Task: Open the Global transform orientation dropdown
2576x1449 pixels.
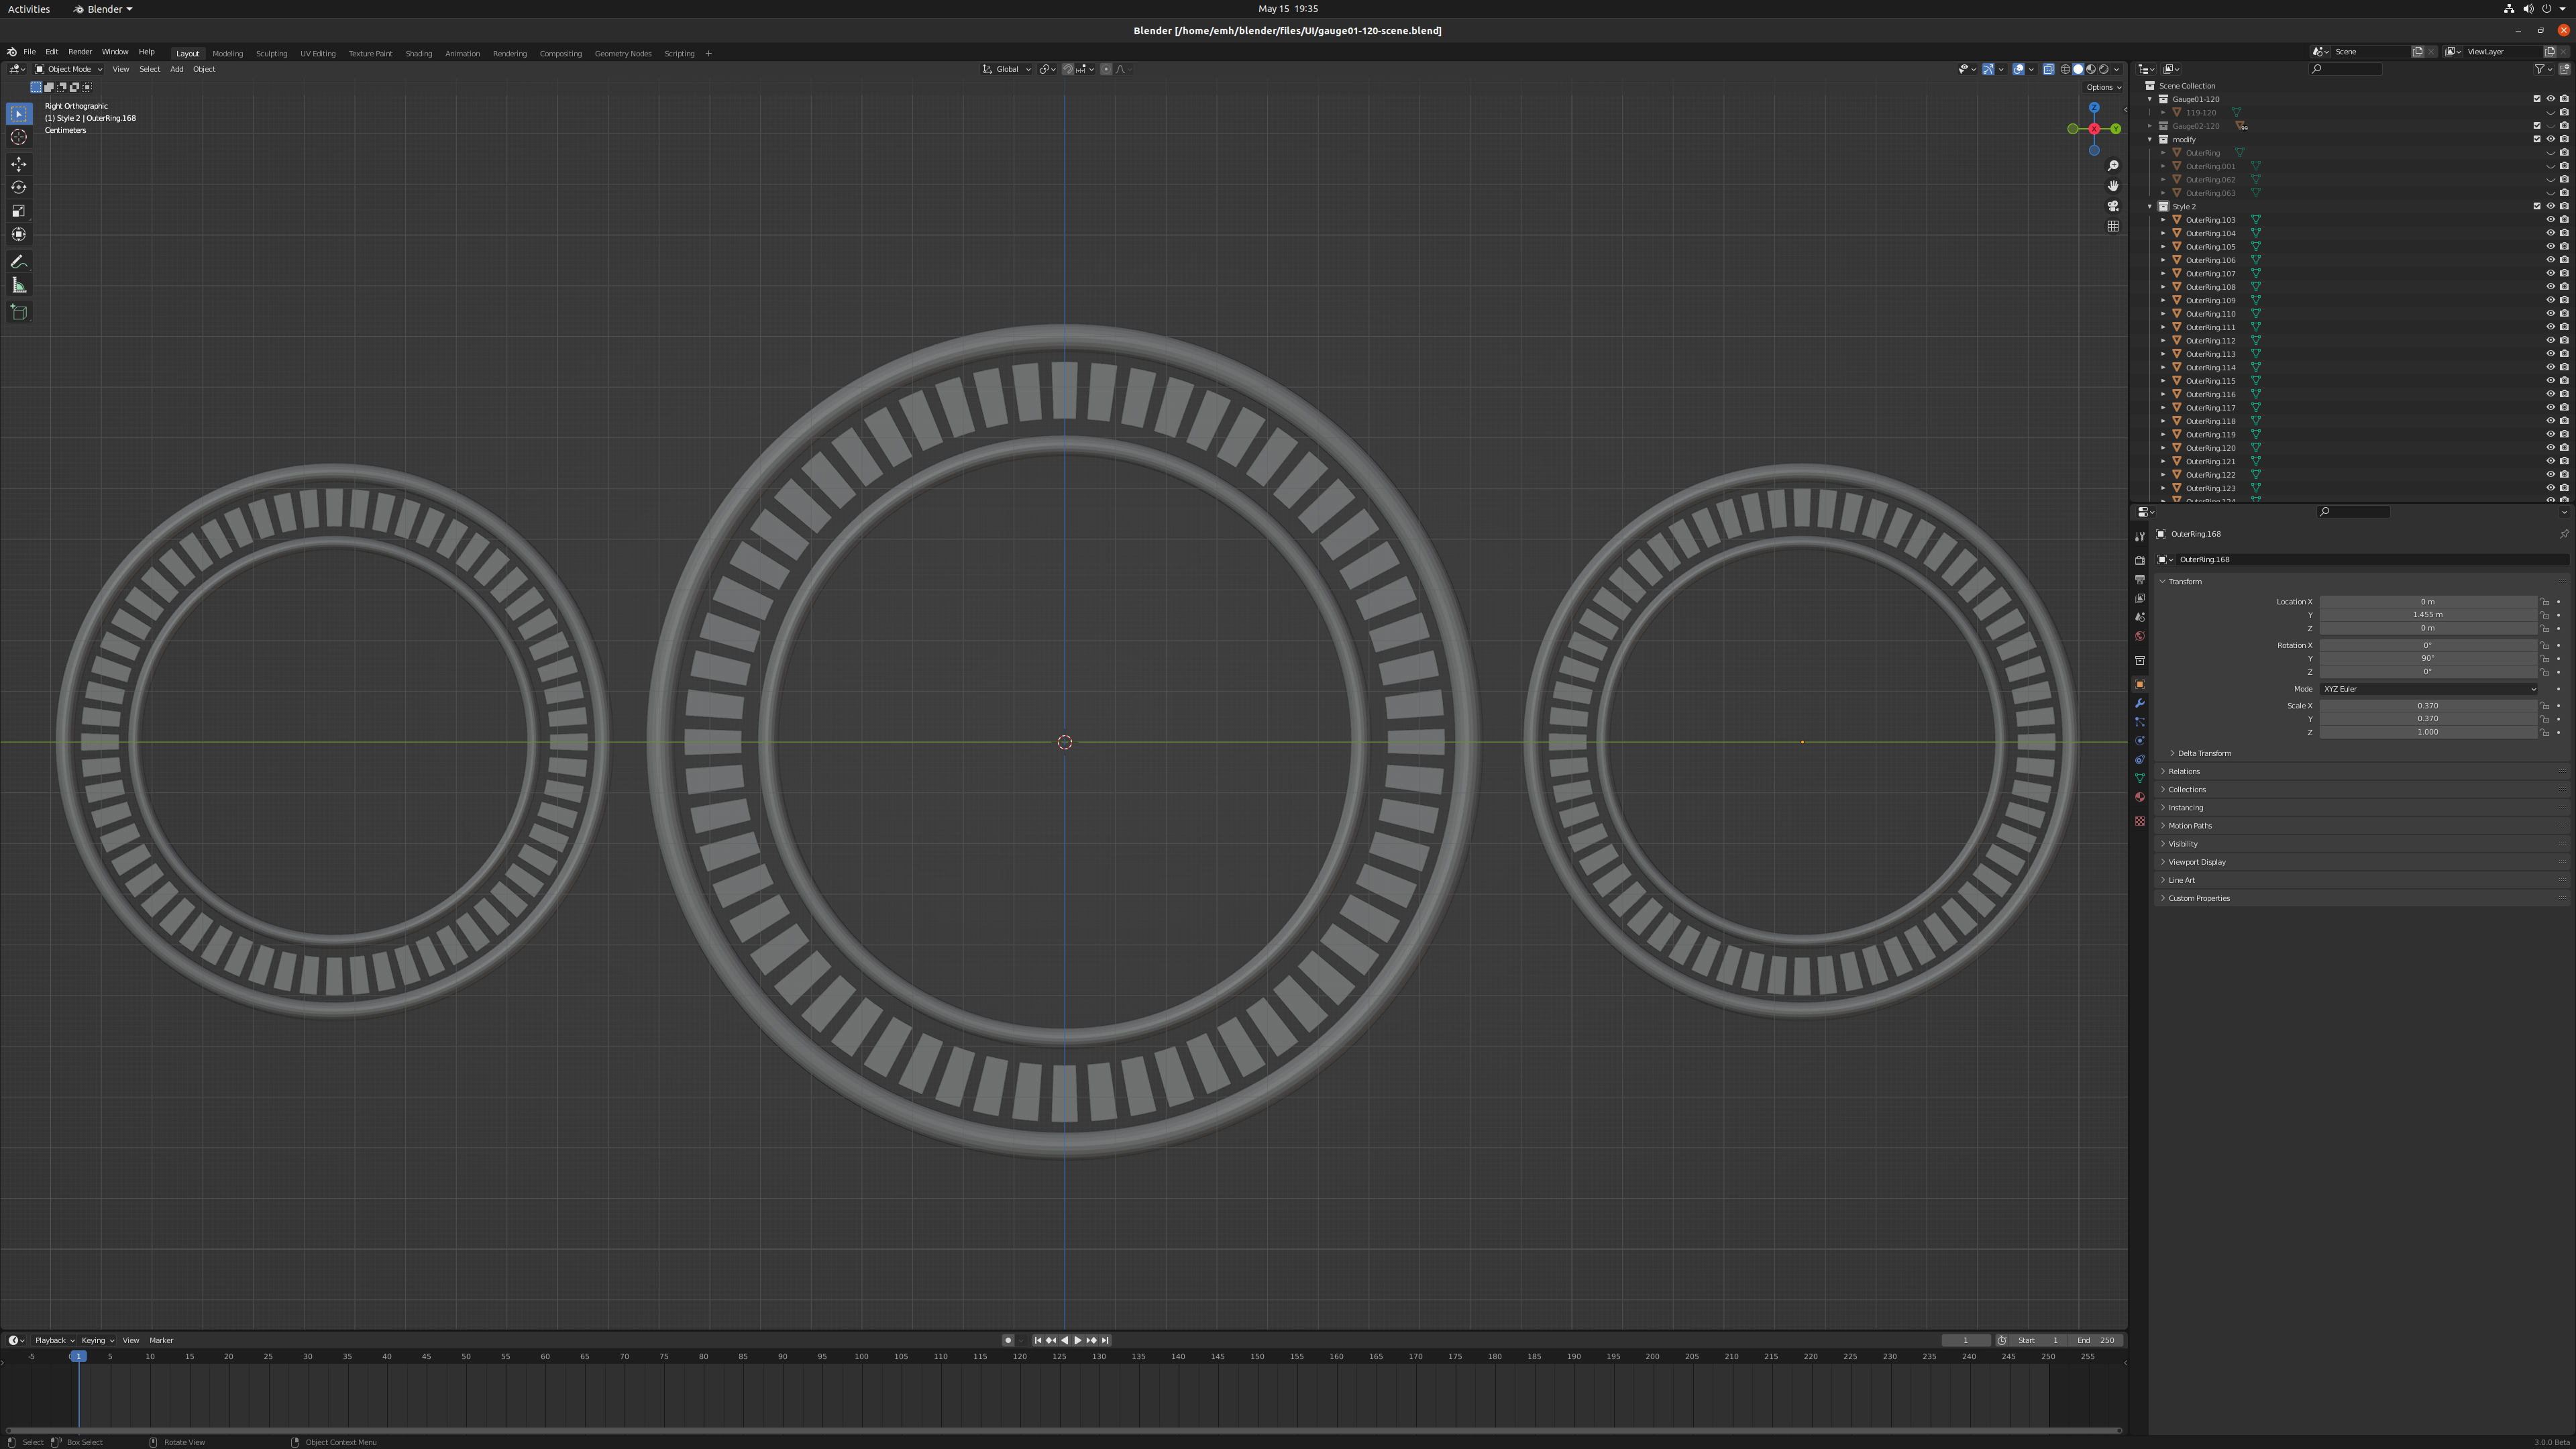Action: click(x=1007, y=69)
